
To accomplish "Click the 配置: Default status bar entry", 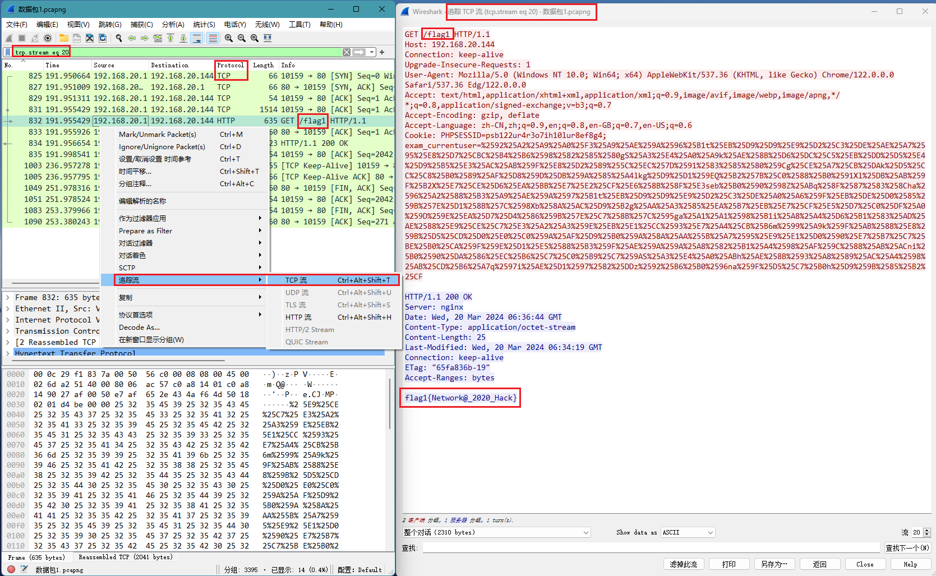I will pyautogui.click(x=359, y=569).
